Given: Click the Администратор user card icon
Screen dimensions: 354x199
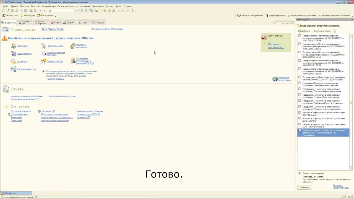Looking at the screenshot, I should tap(264, 37).
